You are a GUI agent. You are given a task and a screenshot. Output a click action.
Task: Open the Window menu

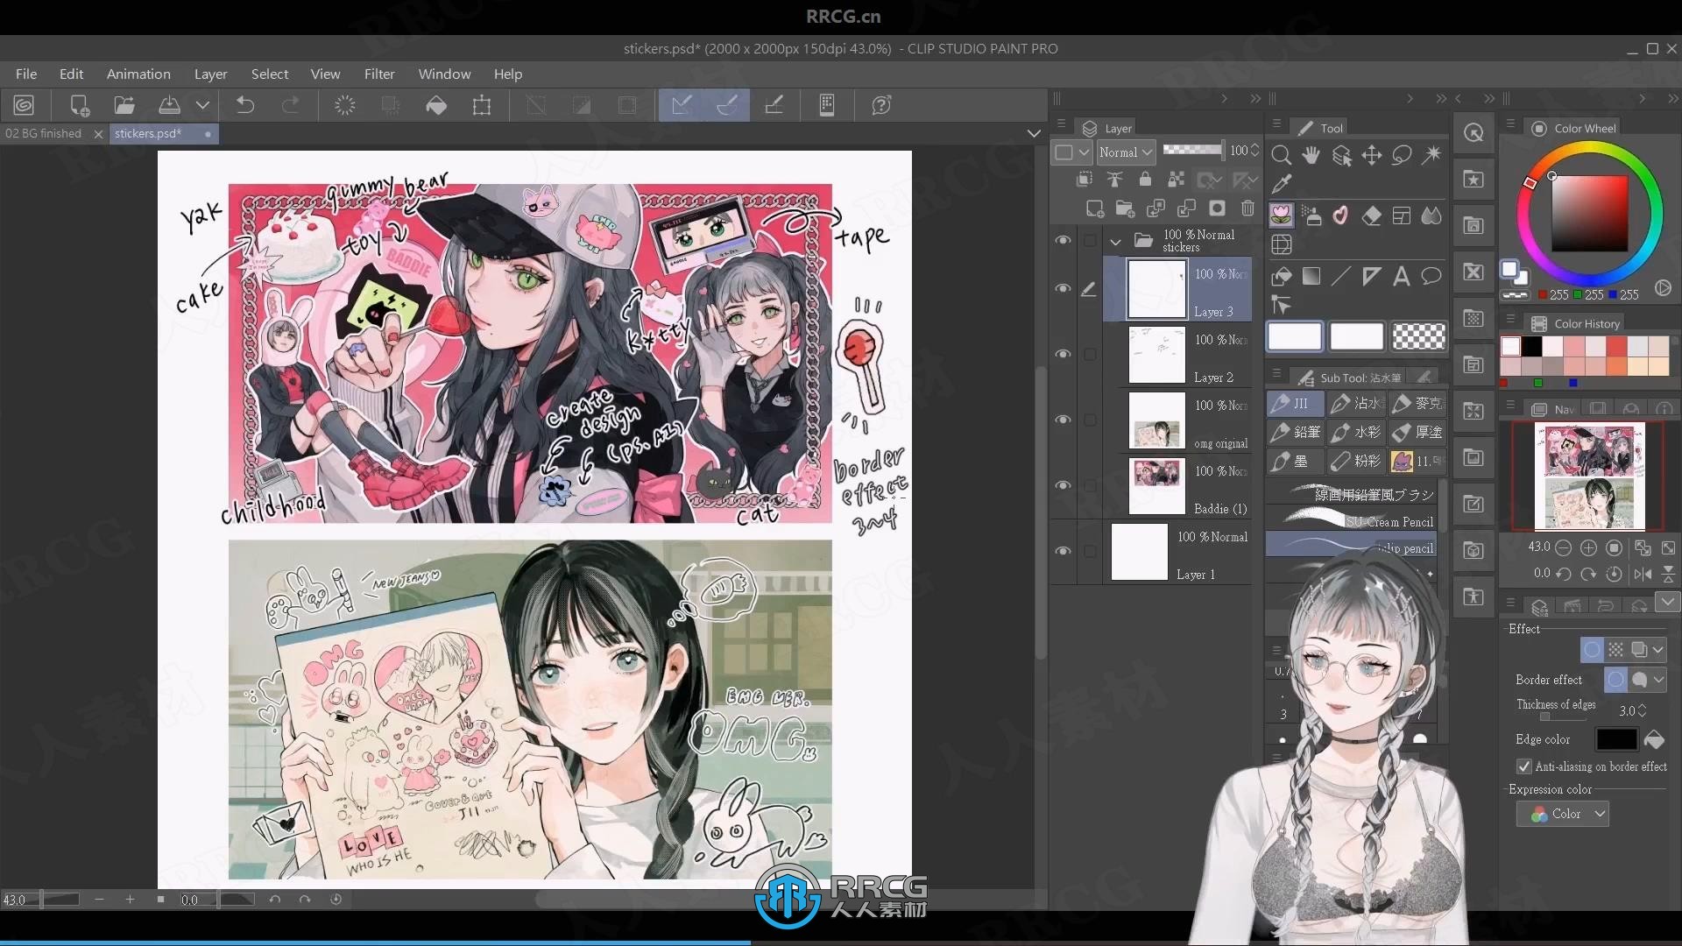(x=444, y=74)
